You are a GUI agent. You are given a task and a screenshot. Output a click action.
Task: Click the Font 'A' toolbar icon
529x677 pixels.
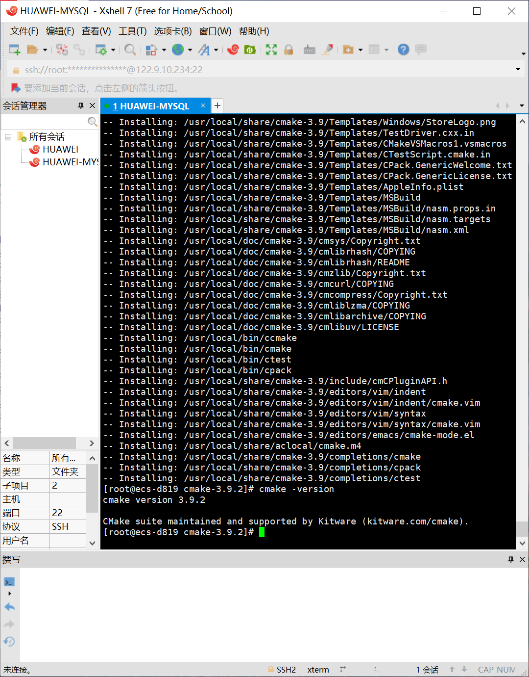pyautogui.click(x=204, y=49)
